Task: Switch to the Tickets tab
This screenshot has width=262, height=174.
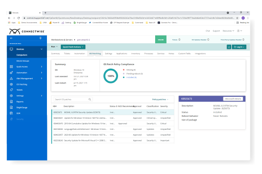Action: coord(67,54)
